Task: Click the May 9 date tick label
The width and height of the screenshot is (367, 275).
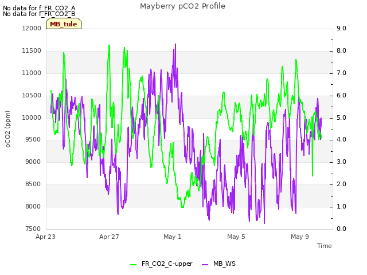Action: point(300,237)
